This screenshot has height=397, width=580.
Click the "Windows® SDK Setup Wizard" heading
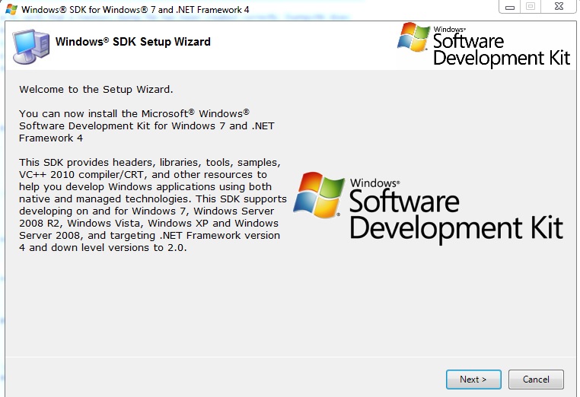[132, 41]
